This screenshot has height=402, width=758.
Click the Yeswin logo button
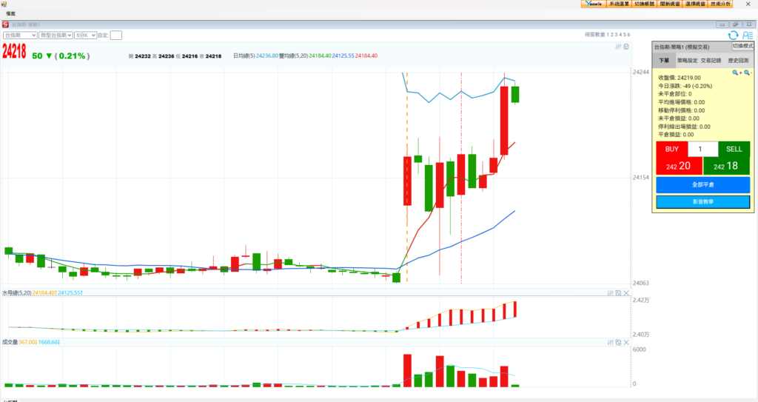[593, 4]
